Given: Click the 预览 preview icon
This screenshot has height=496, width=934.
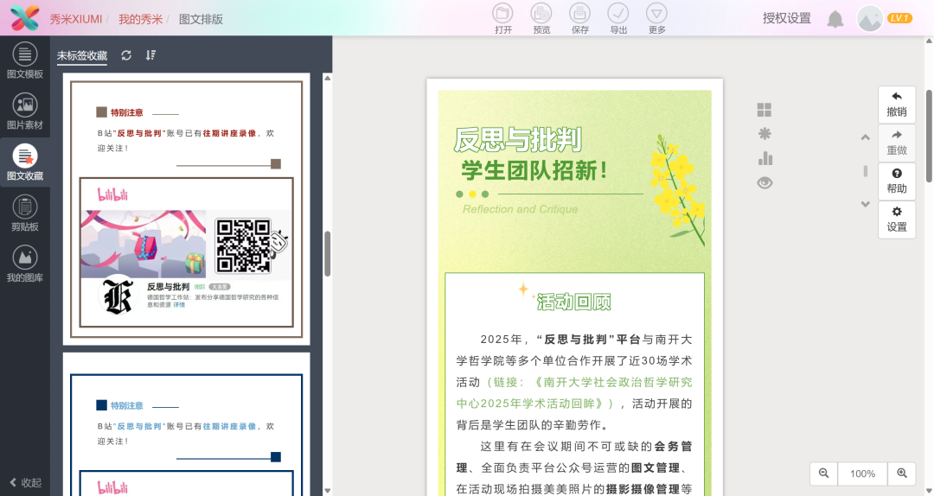Looking at the screenshot, I should tap(541, 13).
